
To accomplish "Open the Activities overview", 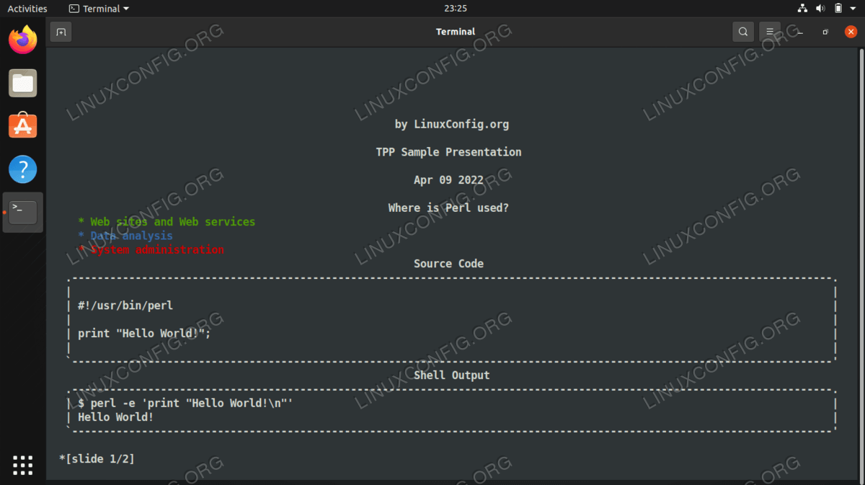I will pyautogui.click(x=27, y=9).
